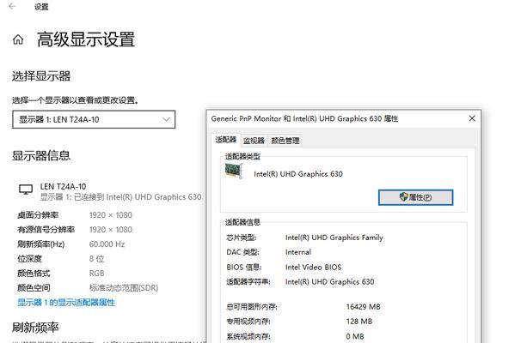Click the 属性(P) button
527x343 pixels.
tap(416, 197)
